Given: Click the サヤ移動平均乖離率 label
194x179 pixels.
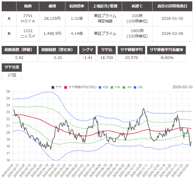Looking at the screenshot, I should (166, 50).
